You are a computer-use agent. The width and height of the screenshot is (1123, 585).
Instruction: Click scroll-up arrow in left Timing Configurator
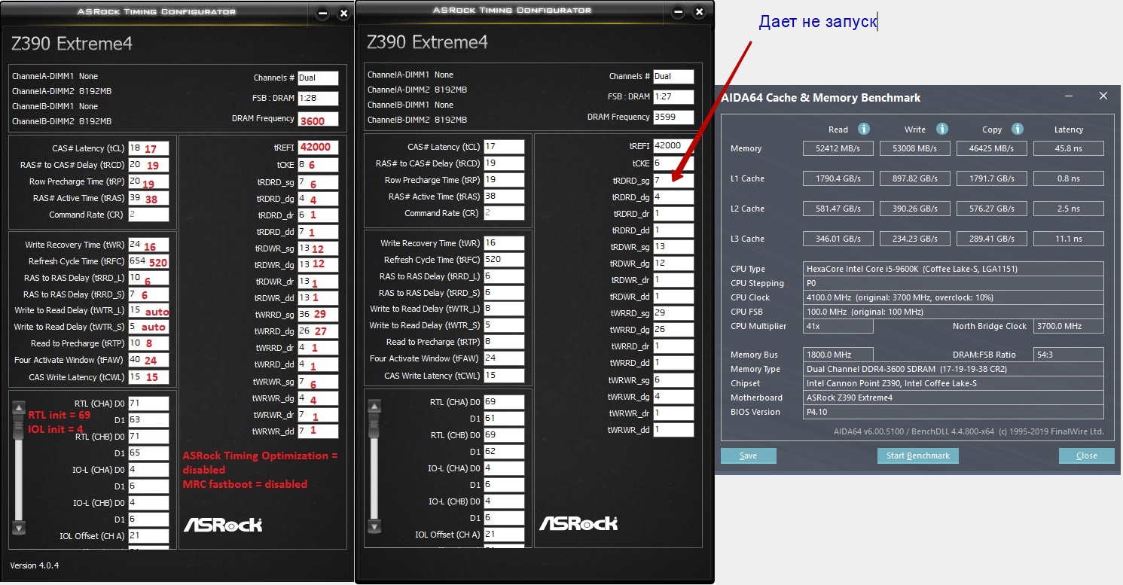[20, 407]
